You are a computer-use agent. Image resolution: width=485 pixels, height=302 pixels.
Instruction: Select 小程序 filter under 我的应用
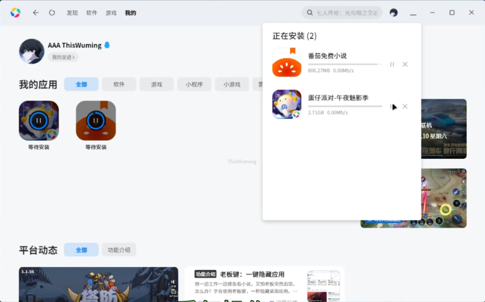[194, 84]
